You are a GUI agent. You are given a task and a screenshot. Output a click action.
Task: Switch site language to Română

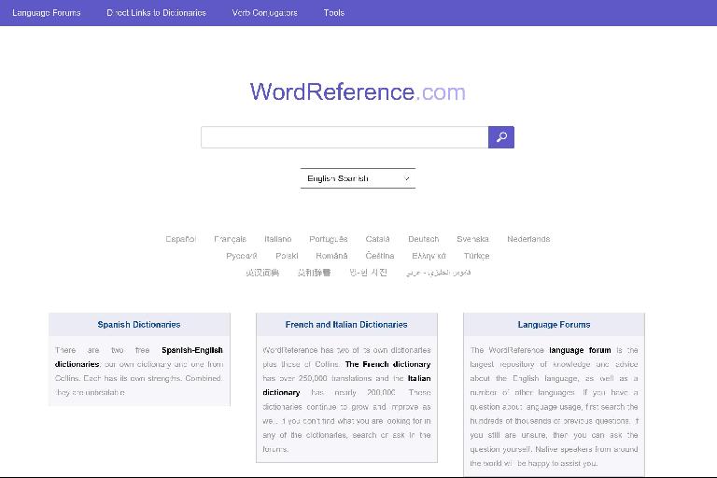331,256
